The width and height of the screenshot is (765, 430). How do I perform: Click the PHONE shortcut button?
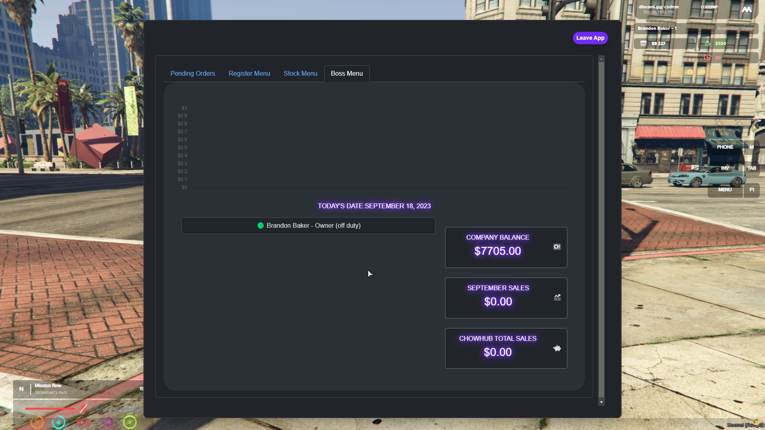[725, 147]
